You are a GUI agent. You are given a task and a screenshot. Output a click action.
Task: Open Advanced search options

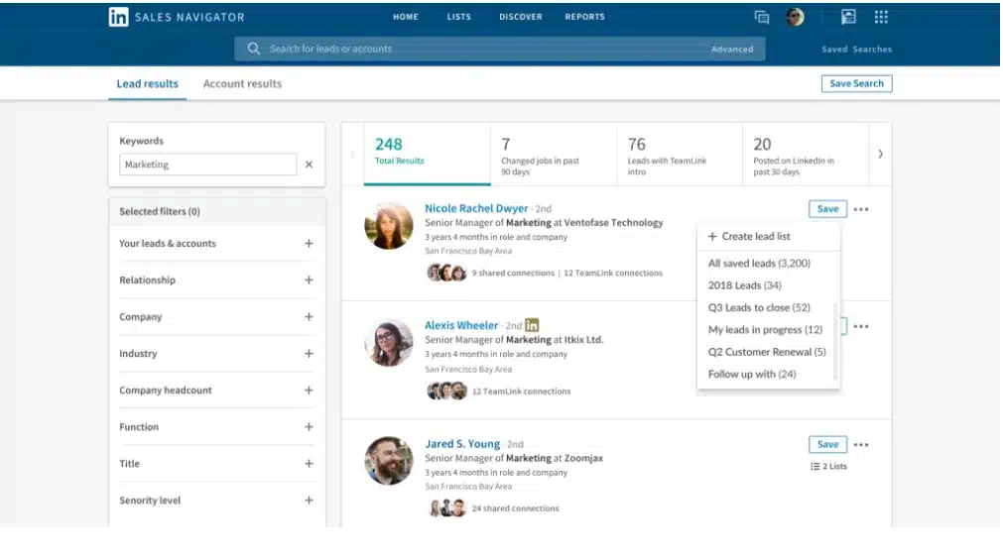pyautogui.click(x=732, y=50)
